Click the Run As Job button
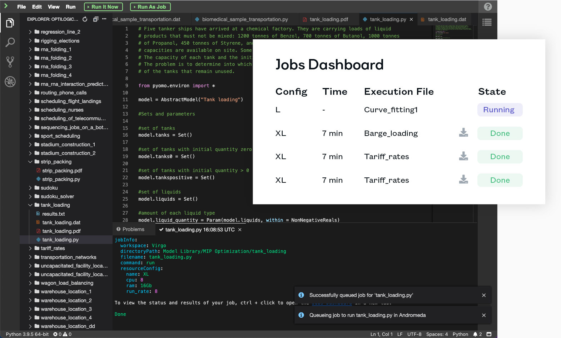This screenshot has height=338, width=561. [x=150, y=7]
